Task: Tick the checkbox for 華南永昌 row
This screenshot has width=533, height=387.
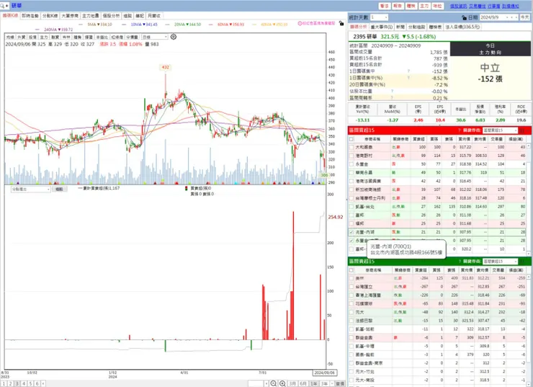Action: 351,173
